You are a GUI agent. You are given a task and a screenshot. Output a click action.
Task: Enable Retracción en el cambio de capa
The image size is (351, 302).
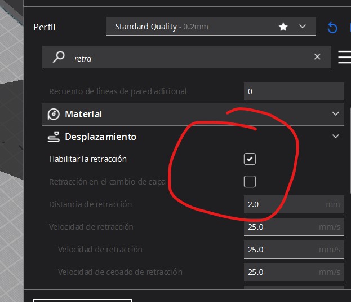pyautogui.click(x=250, y=182)
